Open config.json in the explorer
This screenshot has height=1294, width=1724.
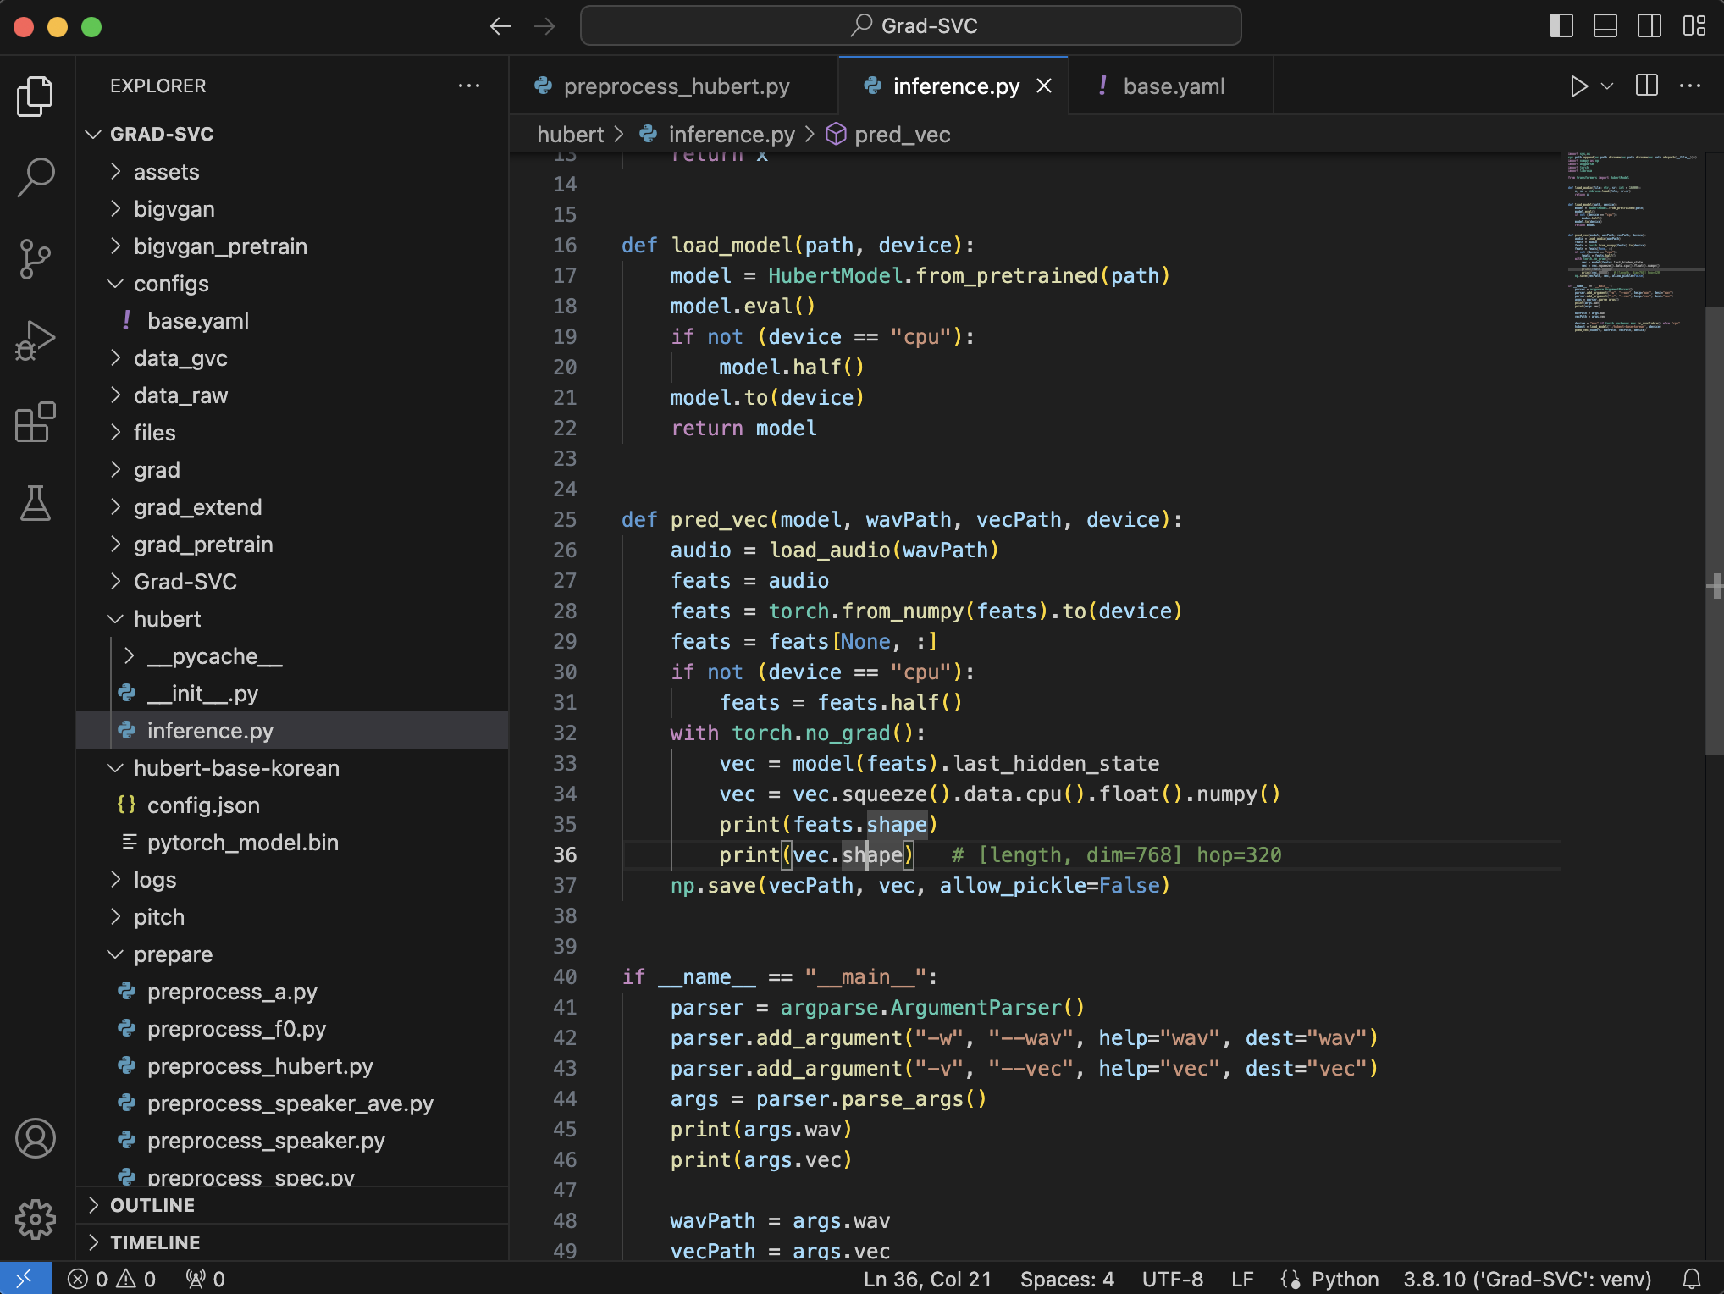coord(292,805)
